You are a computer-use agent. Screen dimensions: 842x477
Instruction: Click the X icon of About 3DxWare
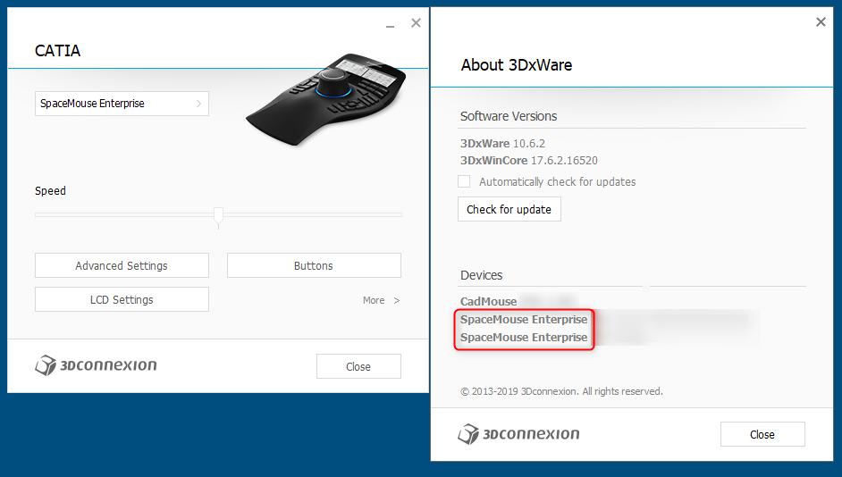tap(821, 22)
